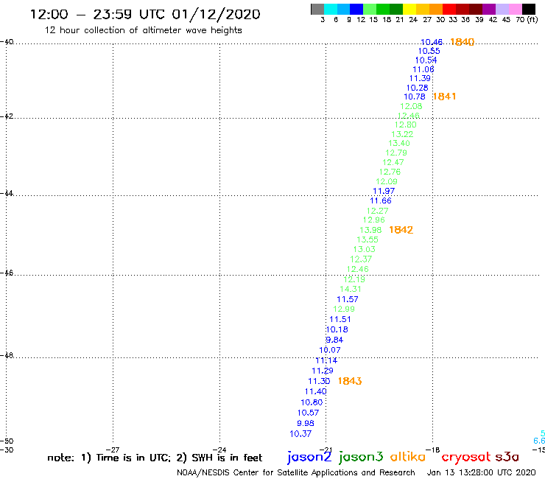Select the 13.40 wave height reading
This screenshot has width=545, height=479.
point(399,143)
